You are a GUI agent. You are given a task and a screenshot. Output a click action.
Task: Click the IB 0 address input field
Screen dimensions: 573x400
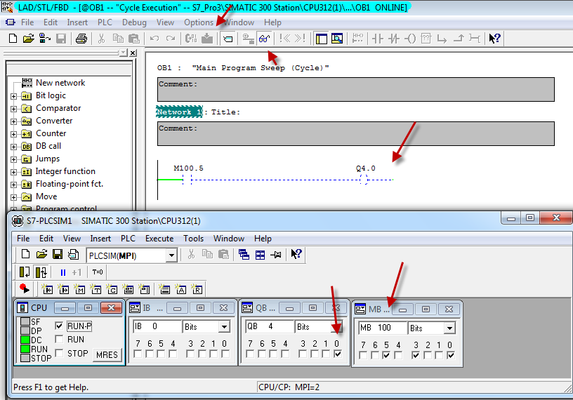[157, 326]
